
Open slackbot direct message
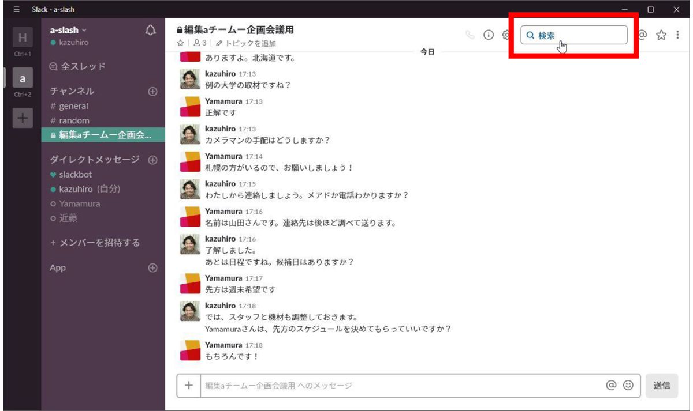pos(71,174)
